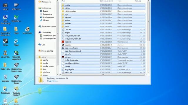Open the Image Catalog sidebar item
Screen dimensions: 188x105
coord(46,51)
